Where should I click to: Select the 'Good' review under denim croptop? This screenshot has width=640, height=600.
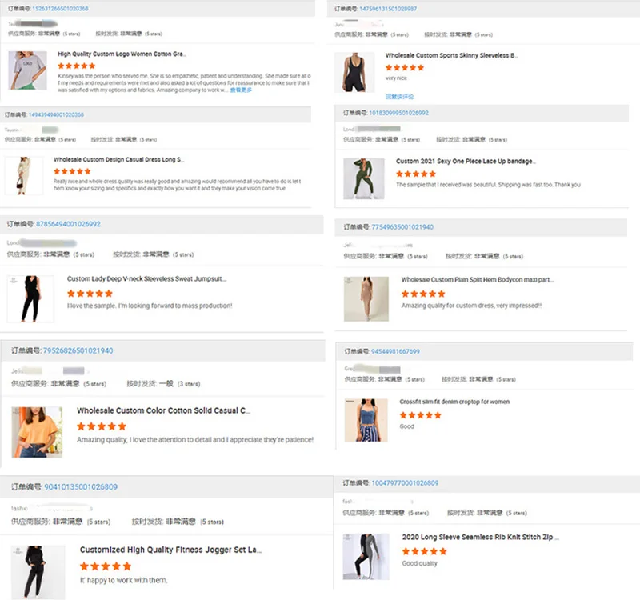click(x=407, y=426)
